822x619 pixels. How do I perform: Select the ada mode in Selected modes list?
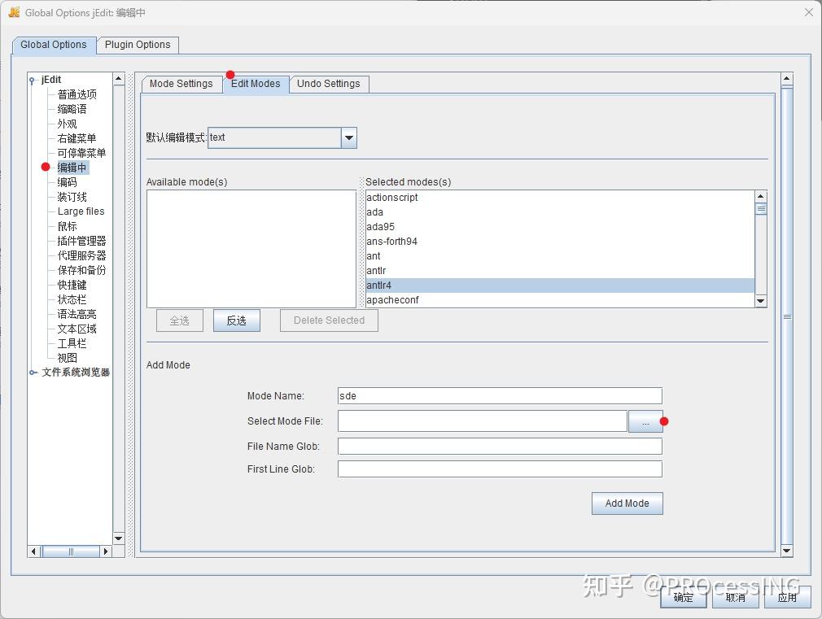tap(374, 211)
